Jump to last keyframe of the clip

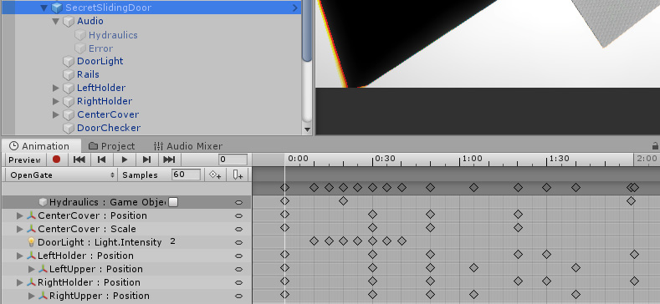(x=169, y=160)
